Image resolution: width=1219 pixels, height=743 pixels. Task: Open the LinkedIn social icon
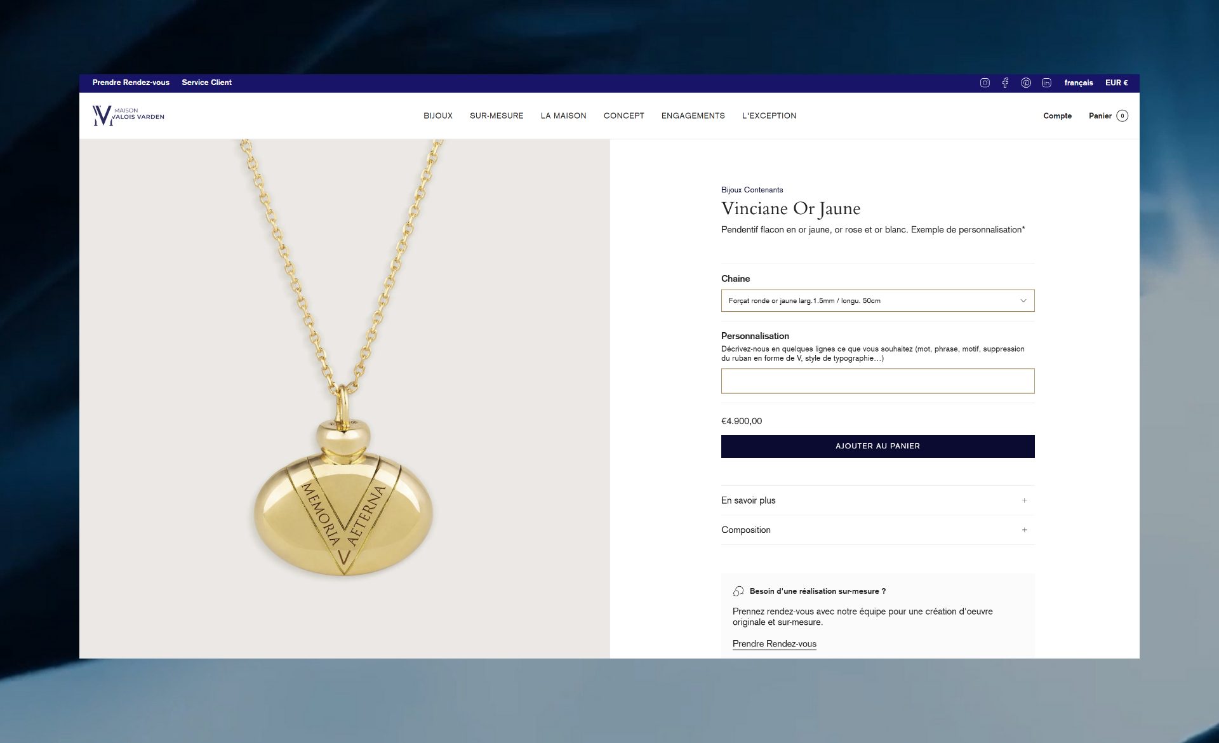click(x=1046, y=83)
